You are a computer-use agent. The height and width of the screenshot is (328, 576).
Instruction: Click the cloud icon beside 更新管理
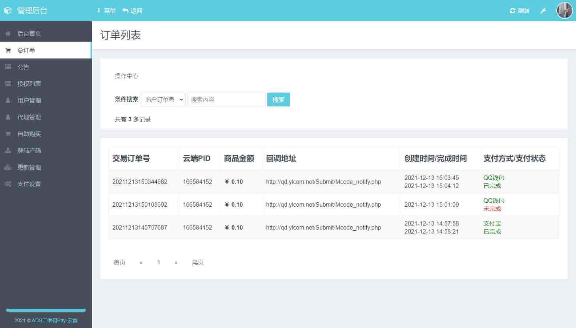coord(8,167)
